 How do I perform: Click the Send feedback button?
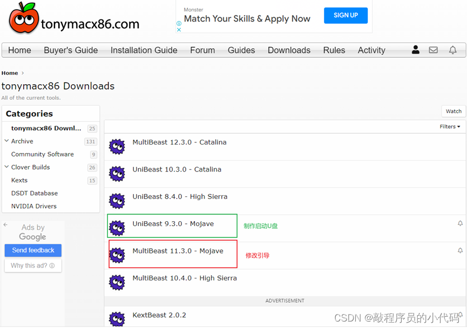point(33,250)
